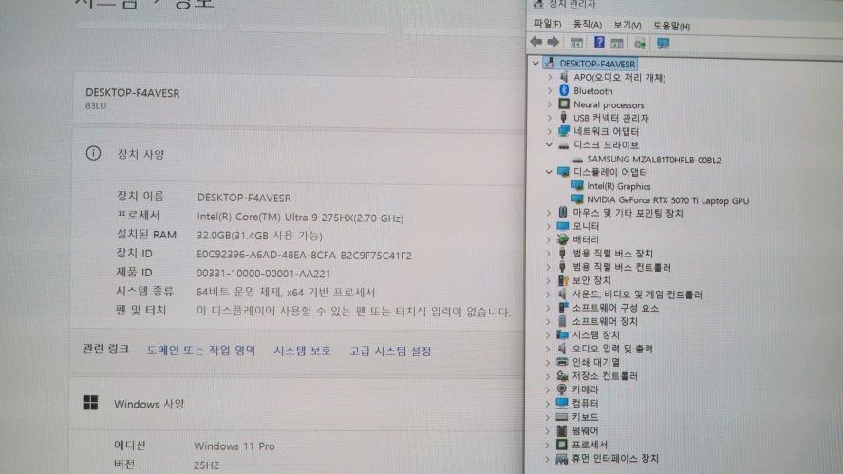The image size is (843, 474).
Task: Click the 장치 사양 info circle icon
Action: pos(93,153)
